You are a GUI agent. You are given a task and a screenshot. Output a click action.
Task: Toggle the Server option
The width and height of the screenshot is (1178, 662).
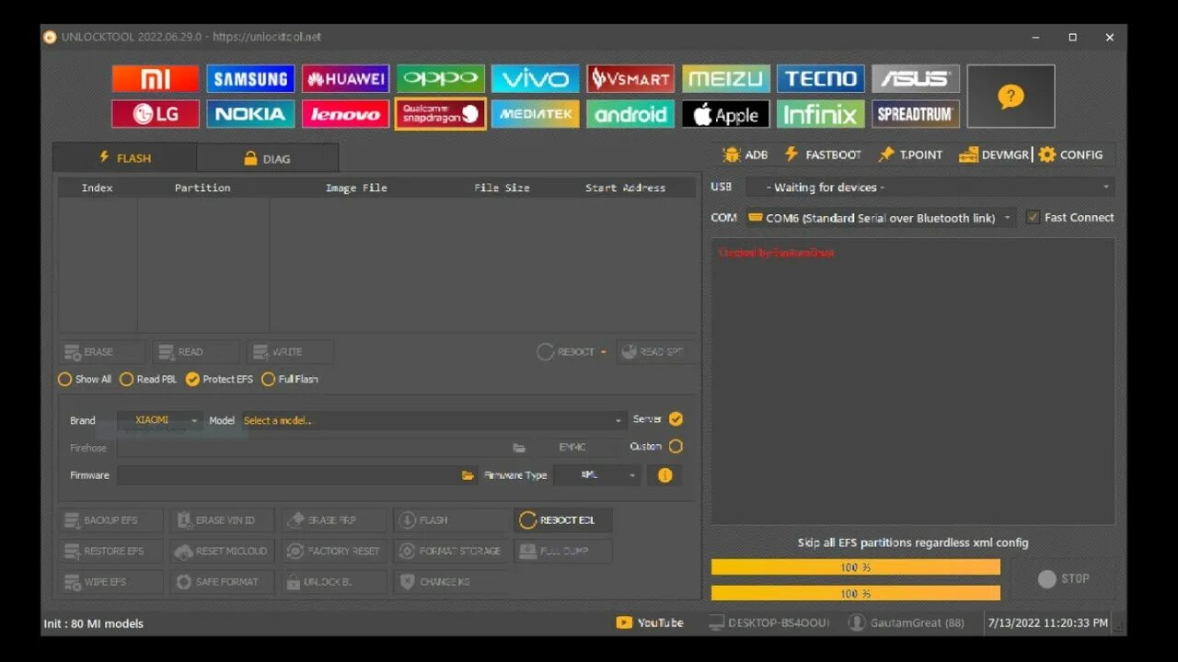pyautogui.click(x=676, y=419)
